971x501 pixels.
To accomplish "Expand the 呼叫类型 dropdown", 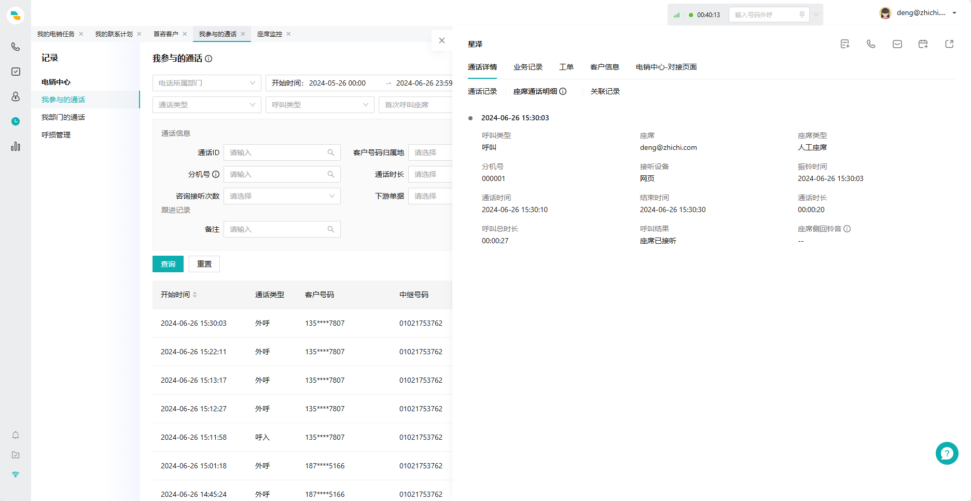I will (320, 105).
